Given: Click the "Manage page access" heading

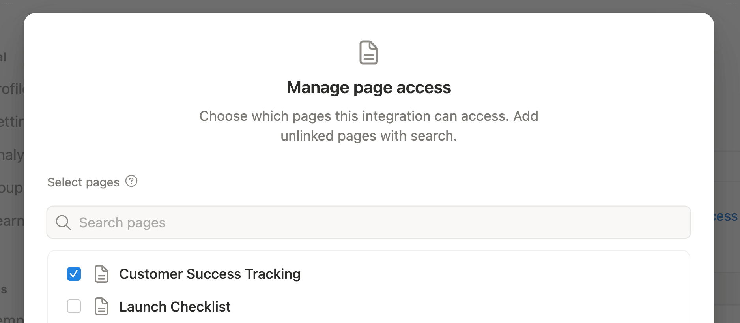Looking at the screenshot, I should [368, 87].
